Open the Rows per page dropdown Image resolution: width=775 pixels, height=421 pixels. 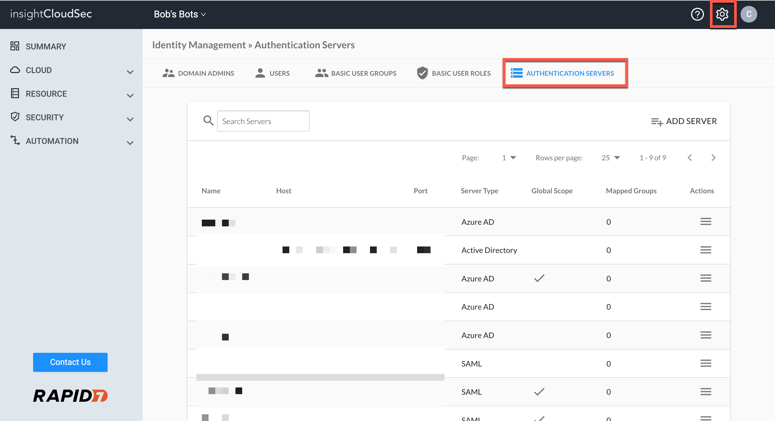(610, 158)
